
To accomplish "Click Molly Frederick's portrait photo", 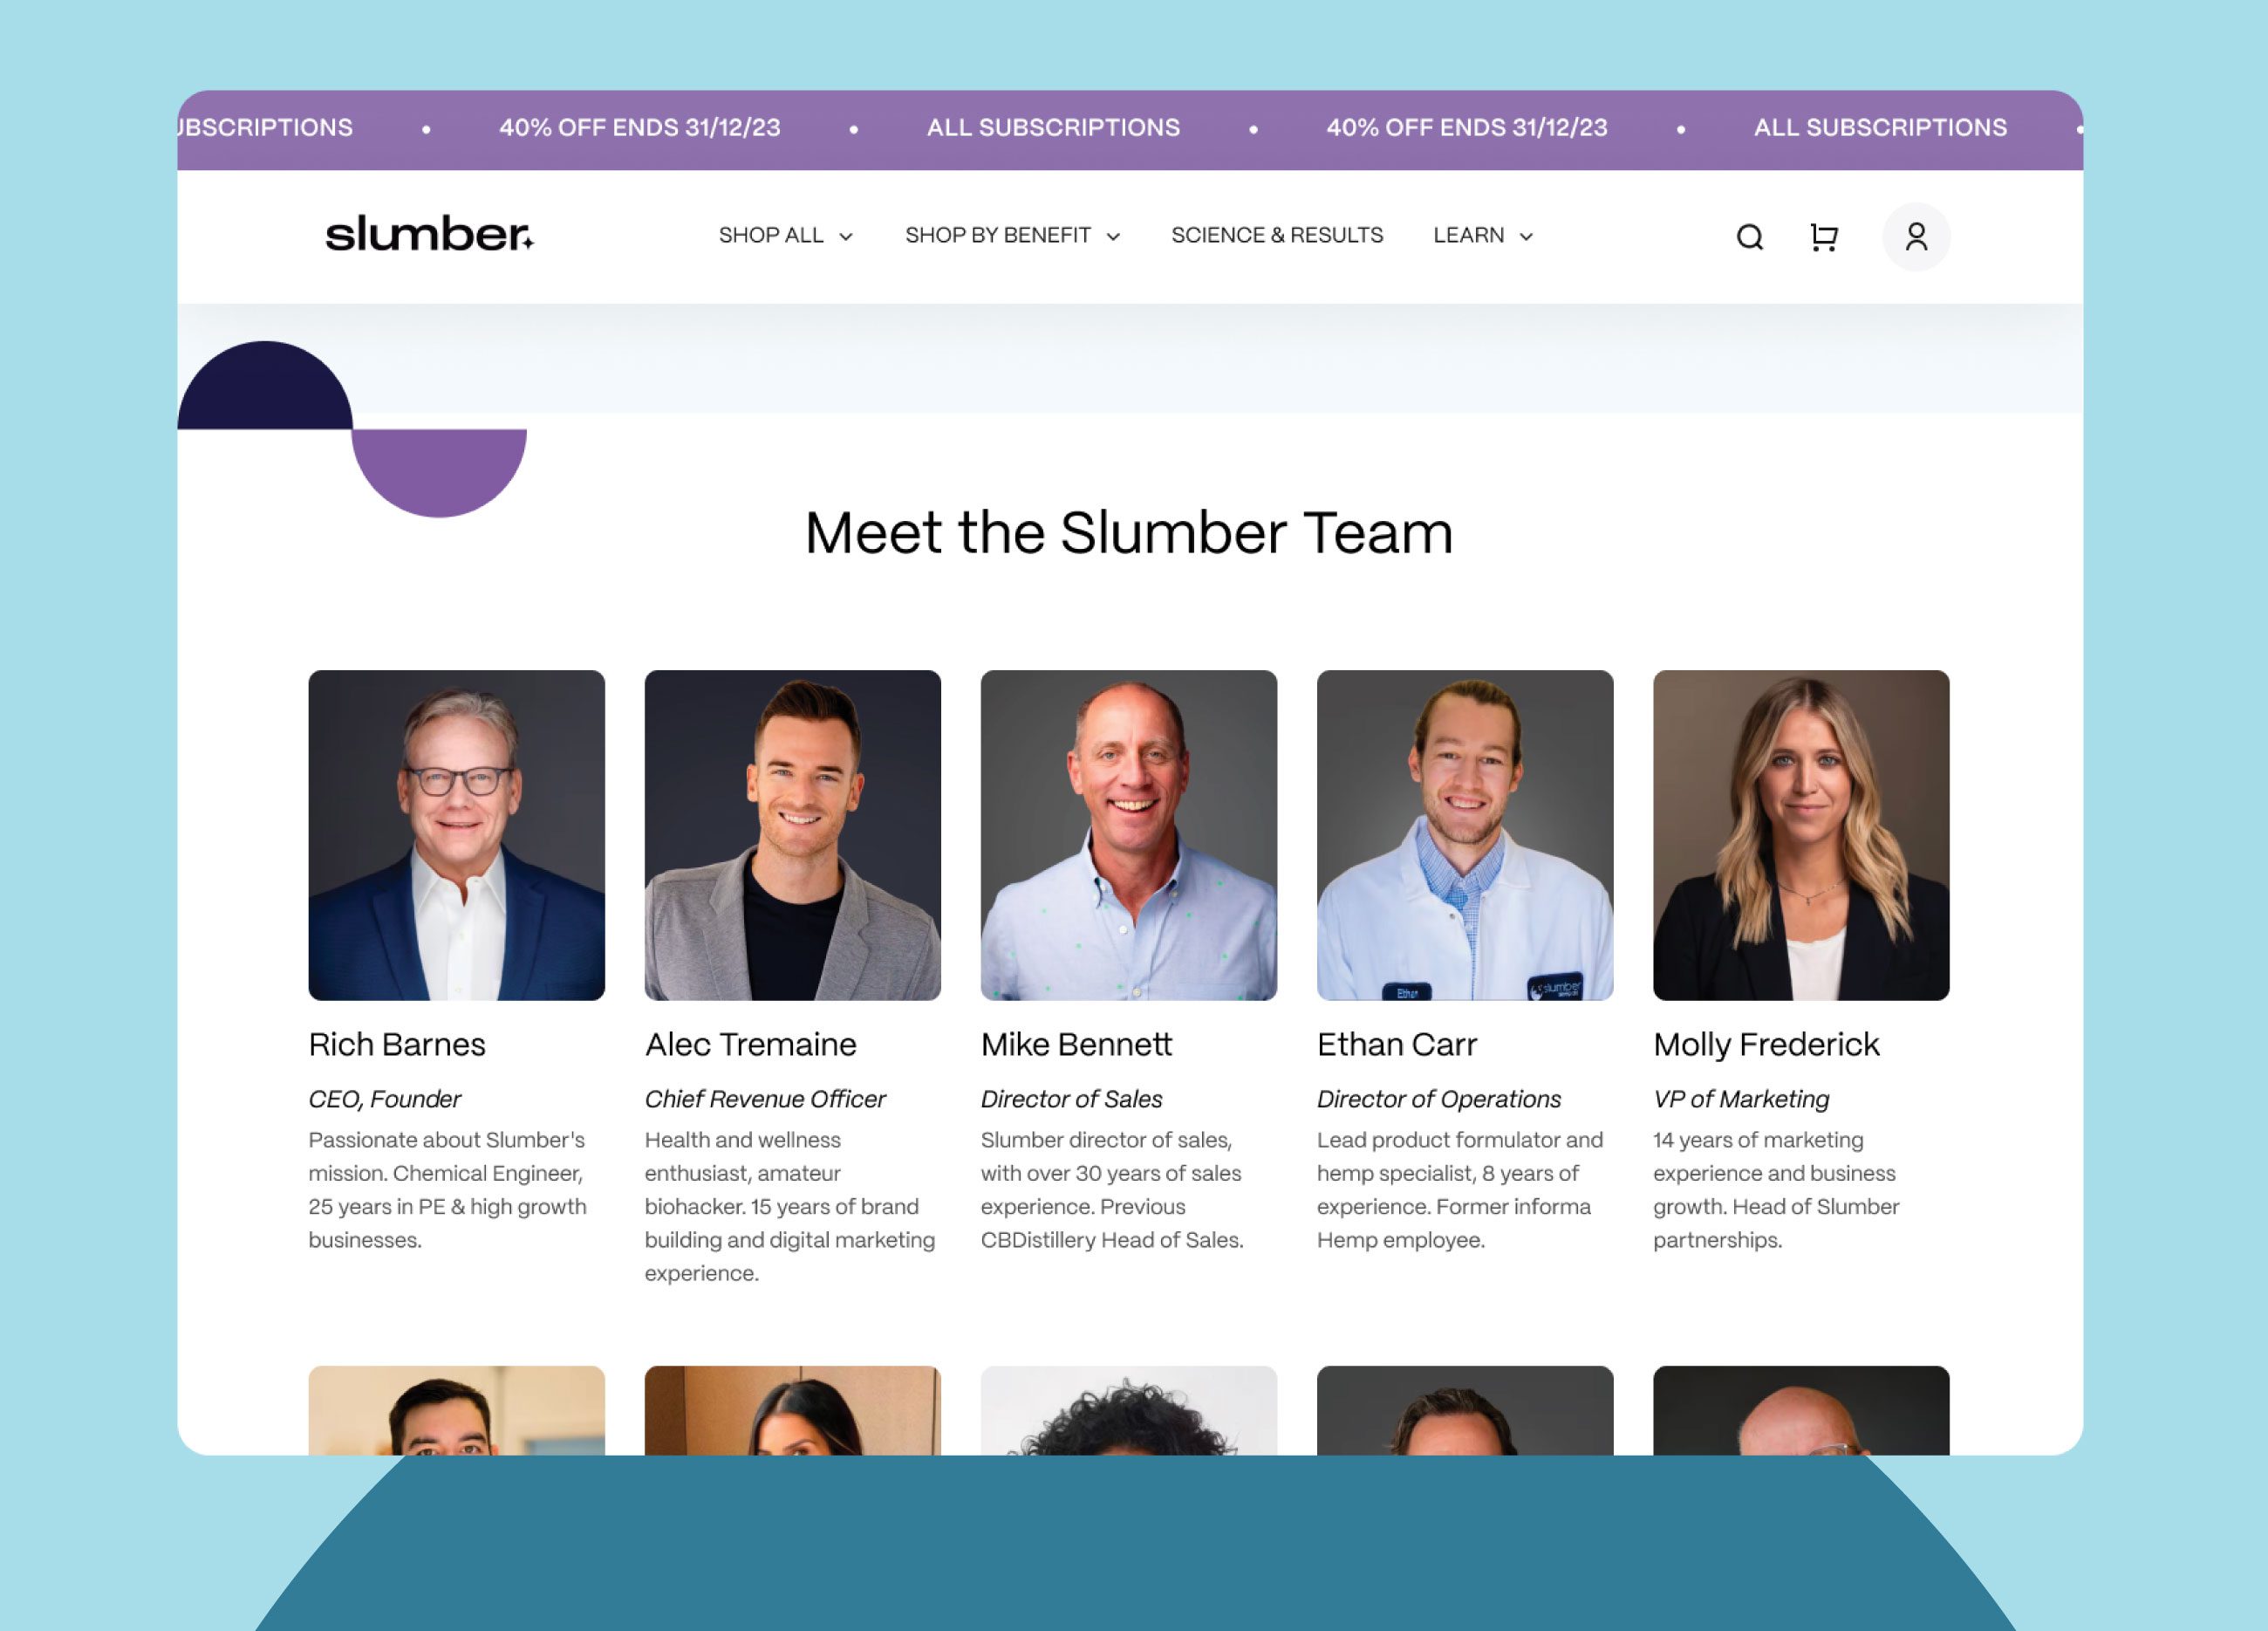I will [1800, 834].
